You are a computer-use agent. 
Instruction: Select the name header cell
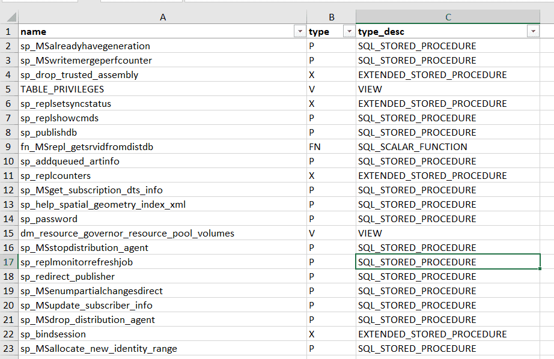162,31
